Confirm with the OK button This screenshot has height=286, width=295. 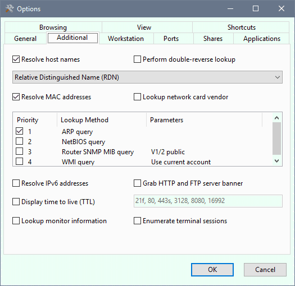212,270
